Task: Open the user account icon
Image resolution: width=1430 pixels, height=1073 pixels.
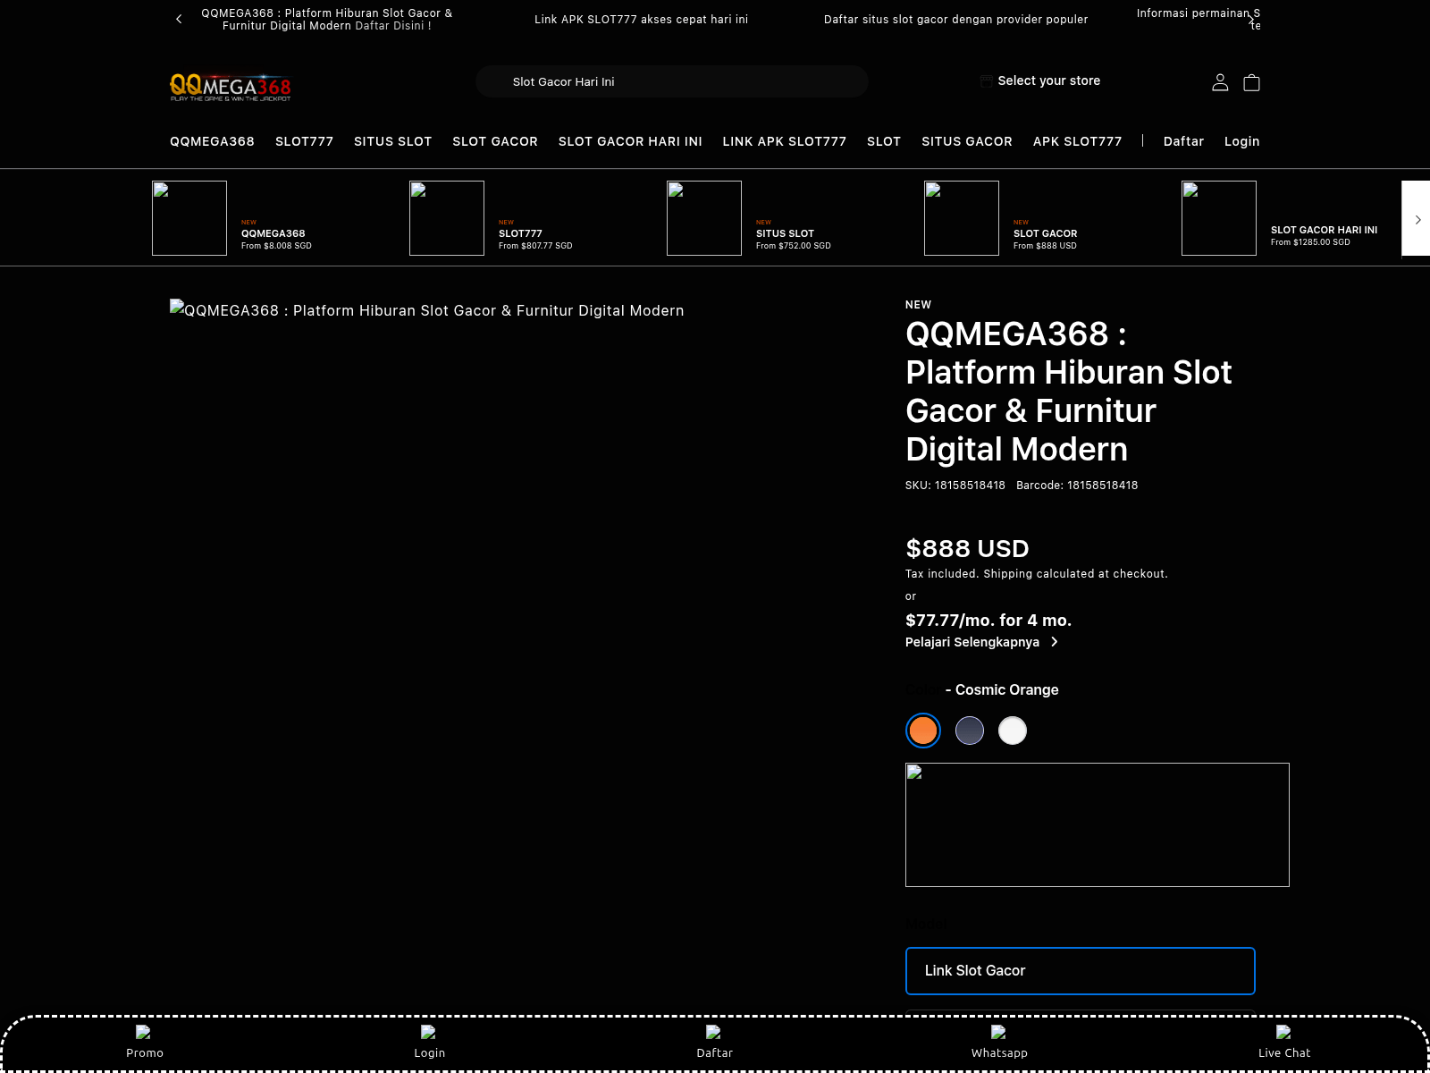Action: [1220, 82]
